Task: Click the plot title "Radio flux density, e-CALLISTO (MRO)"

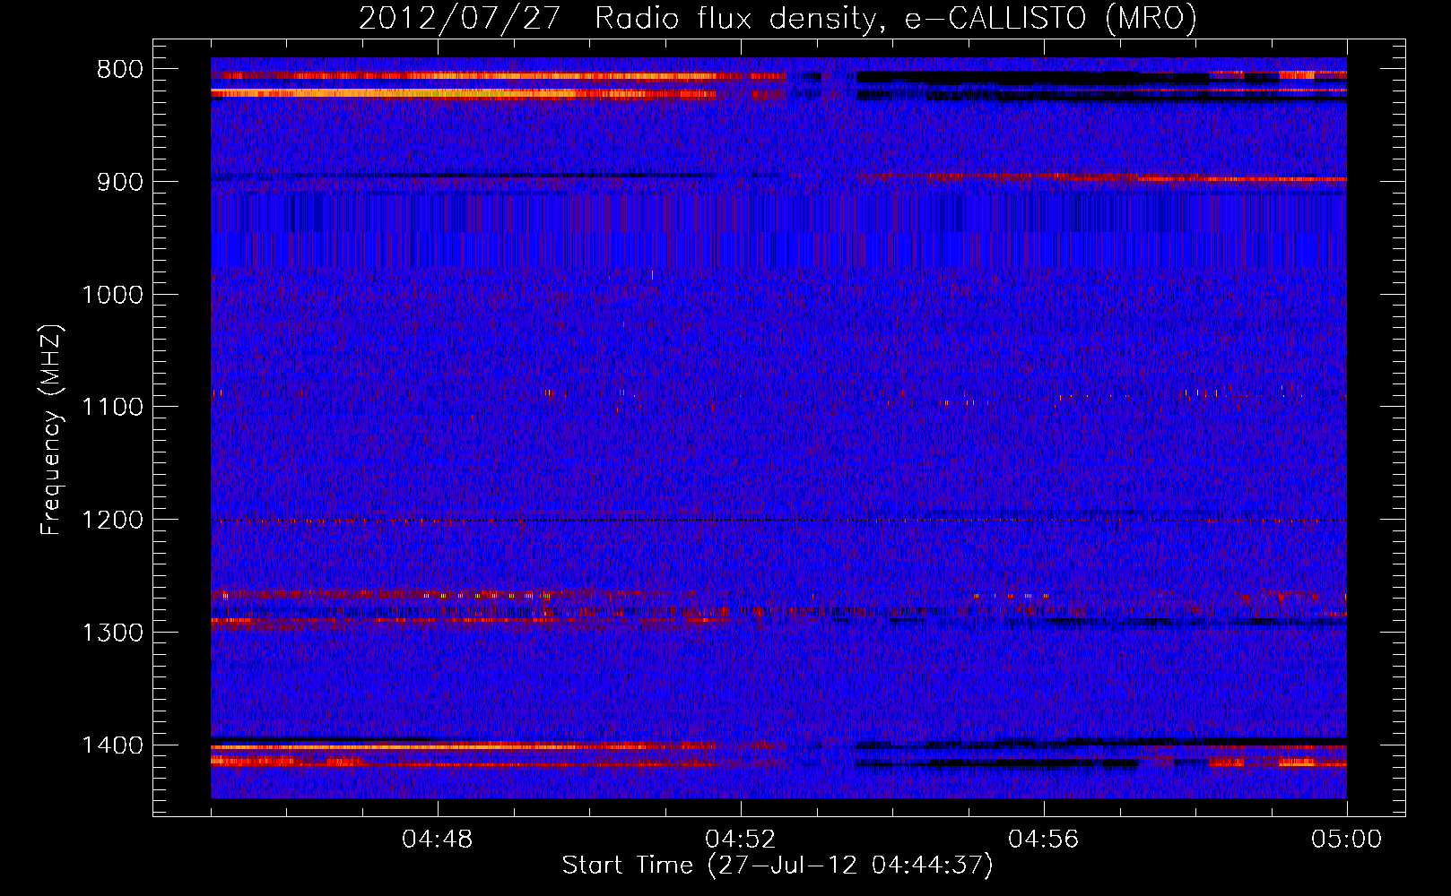Action: [x=895, y=18]
